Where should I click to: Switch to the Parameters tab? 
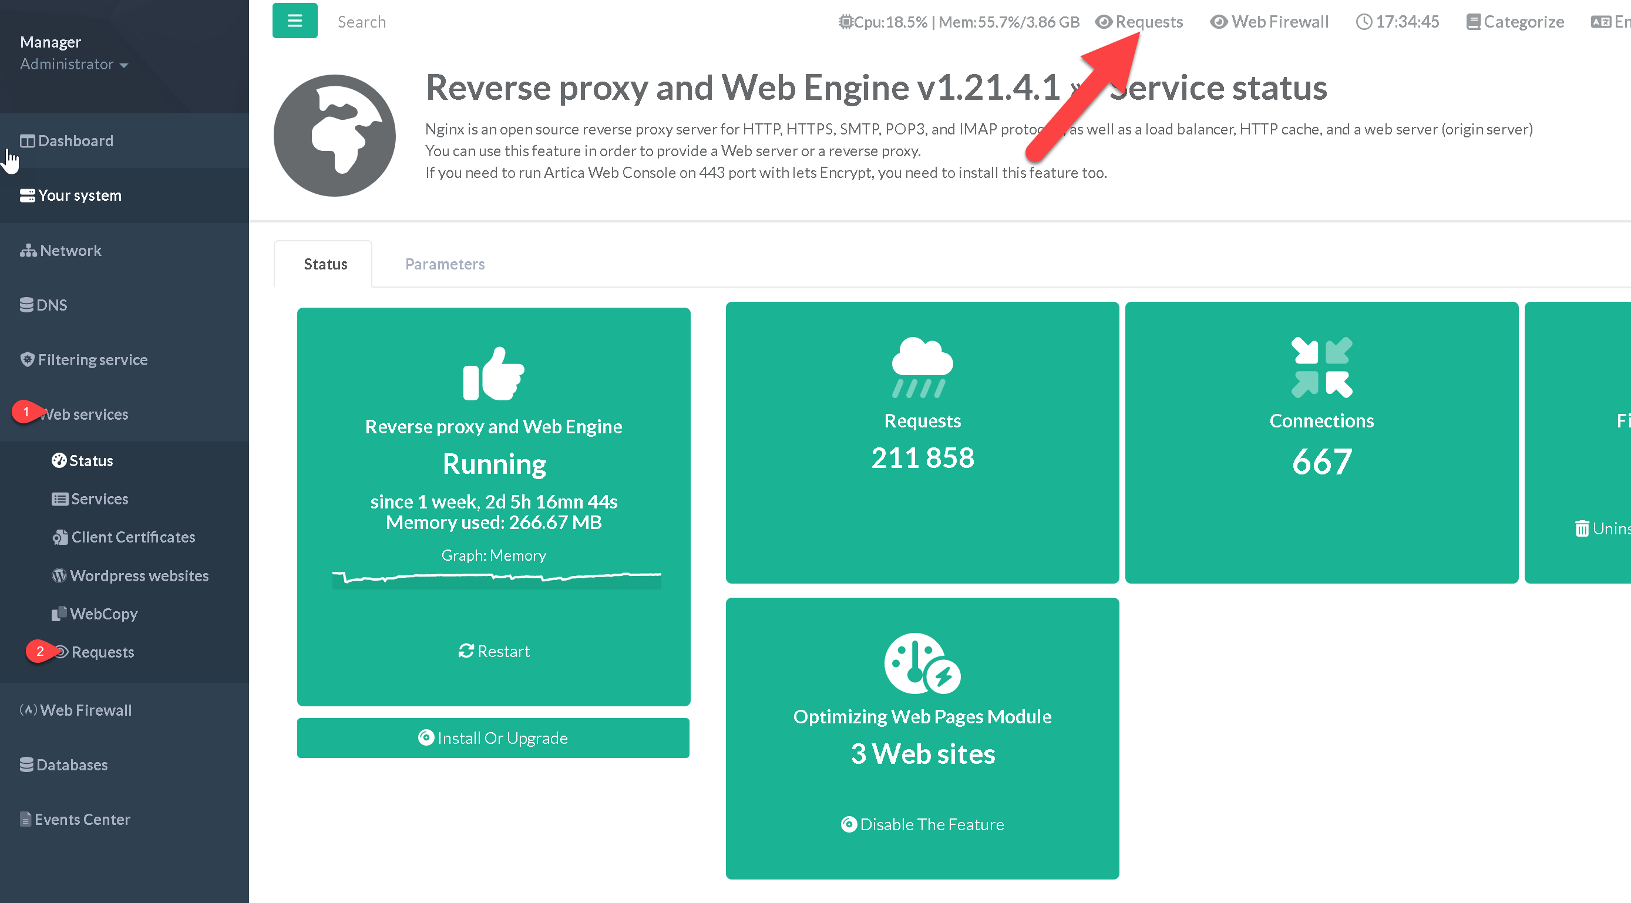[x=445, y=264]
